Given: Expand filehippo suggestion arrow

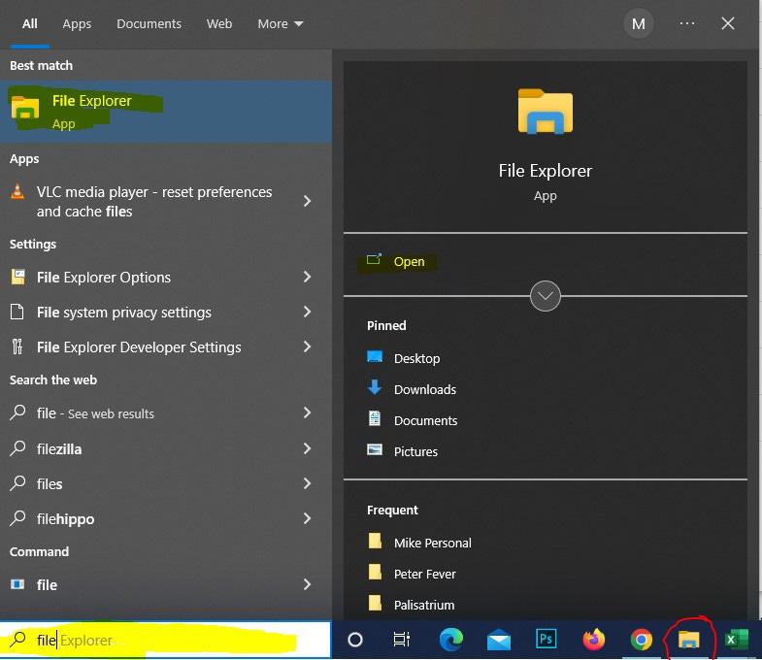Looking at the screenshot, I should pos(307,518).
